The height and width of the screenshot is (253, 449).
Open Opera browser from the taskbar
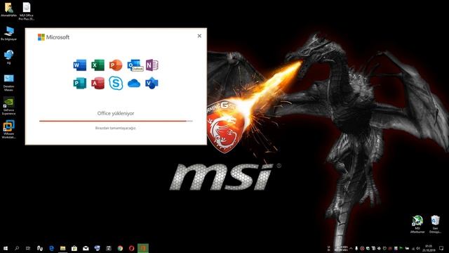coord(131,248)
